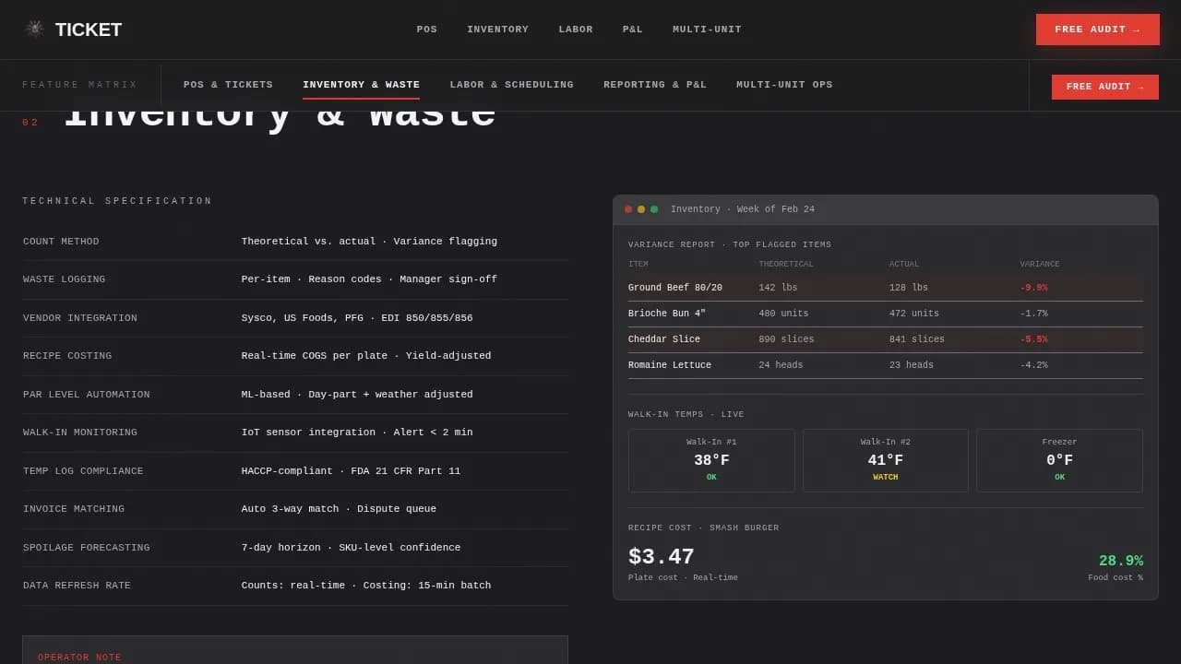
Task: Click the large FREE AUDIT header button
Action: click(x=1098, y=30)
